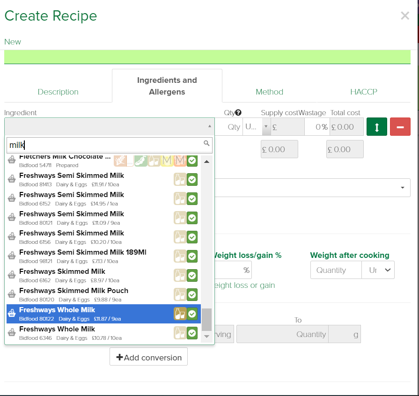Click green check icon on Fletchers Milk Chocolate row
419x396 pixels.
192,161
